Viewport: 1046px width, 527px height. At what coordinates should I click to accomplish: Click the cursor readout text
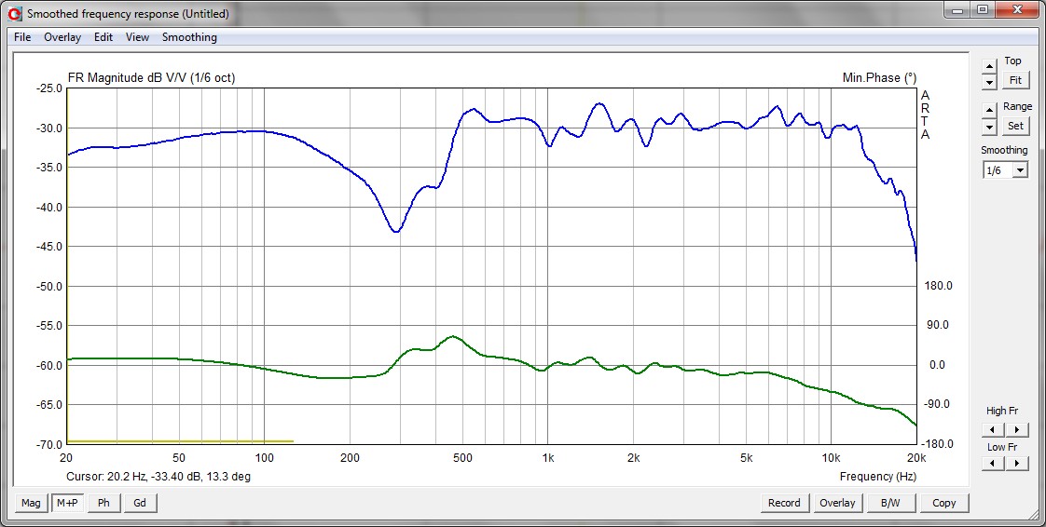click(158, 477)
